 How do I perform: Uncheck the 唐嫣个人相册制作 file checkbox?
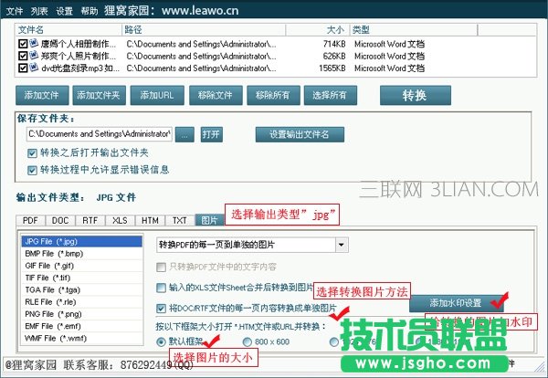coord(23,44)
